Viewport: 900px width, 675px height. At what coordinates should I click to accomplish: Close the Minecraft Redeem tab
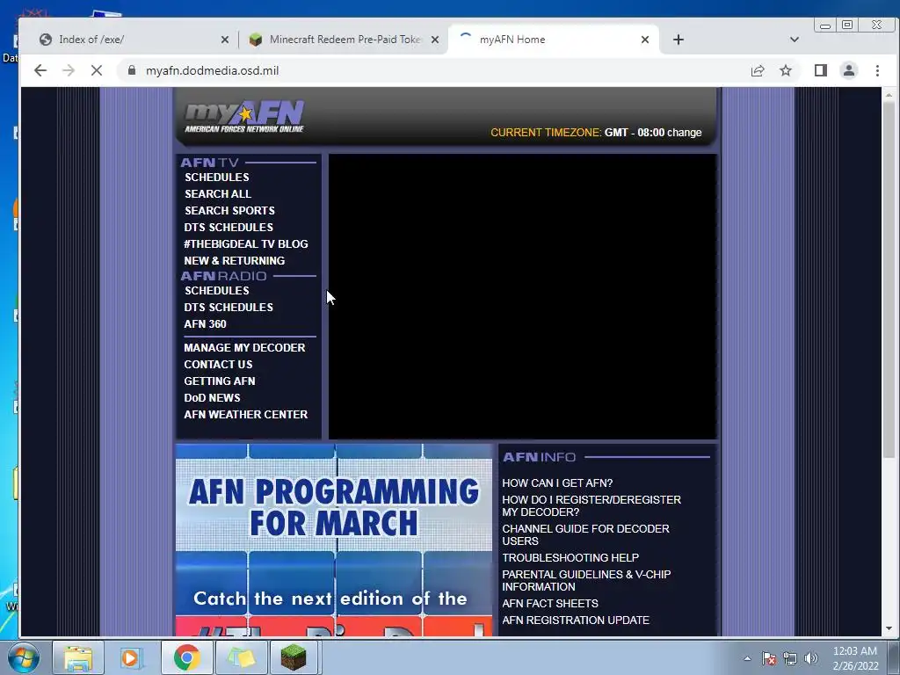(435, 40)
